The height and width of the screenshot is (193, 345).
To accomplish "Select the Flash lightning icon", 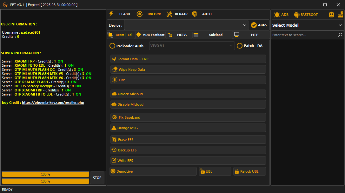I will tap(111, 14).
